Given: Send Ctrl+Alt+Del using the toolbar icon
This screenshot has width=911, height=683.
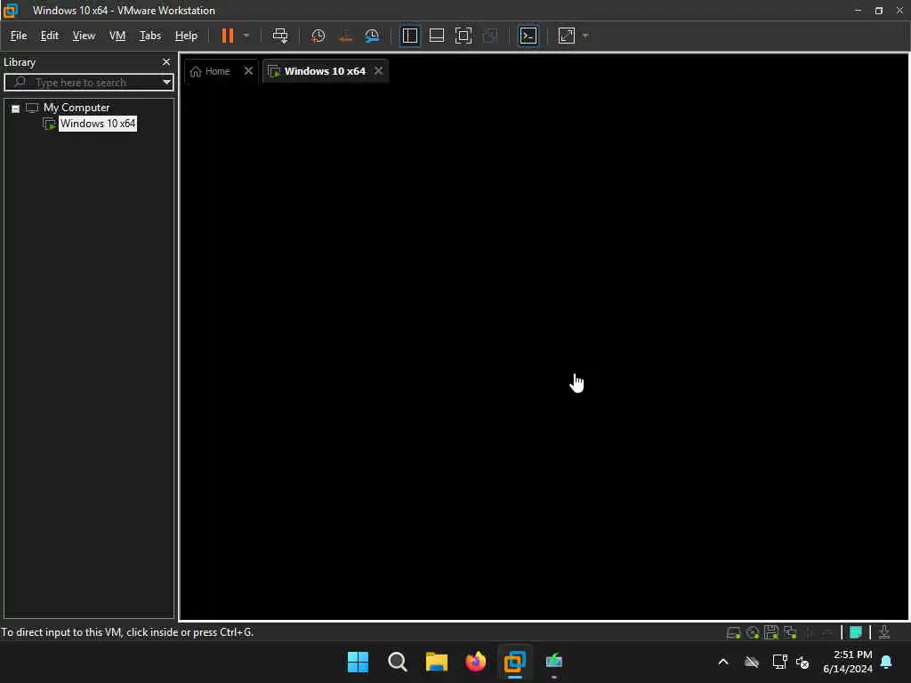Looking at the screenshot, I should click(280, 36).
